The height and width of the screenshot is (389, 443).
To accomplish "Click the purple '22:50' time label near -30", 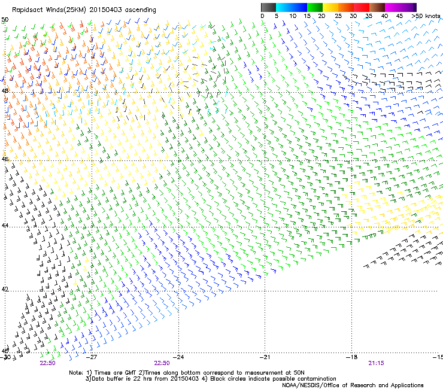I will click(47, 363).
